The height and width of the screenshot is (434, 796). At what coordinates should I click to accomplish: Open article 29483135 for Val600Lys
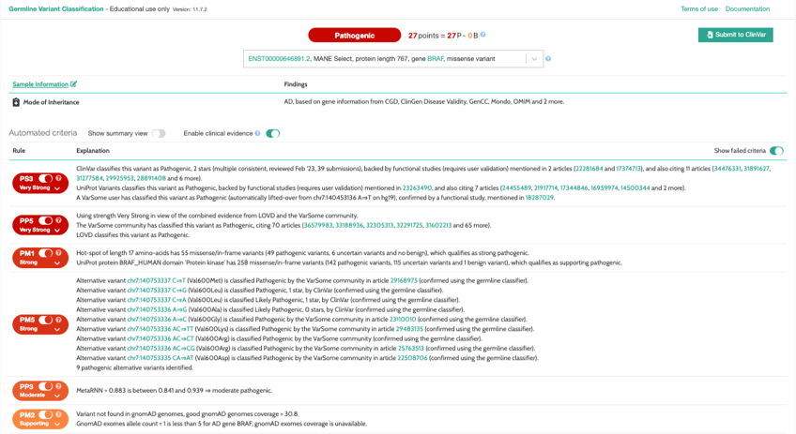tap(409, 329)
